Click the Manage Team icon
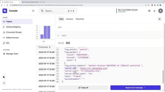This screenshot has height=92, width=165. pos(4,54)
